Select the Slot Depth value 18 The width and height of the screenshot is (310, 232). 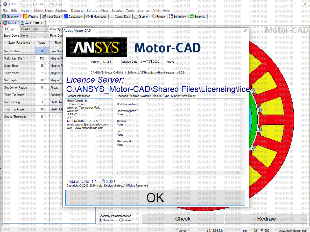(42, 80)
